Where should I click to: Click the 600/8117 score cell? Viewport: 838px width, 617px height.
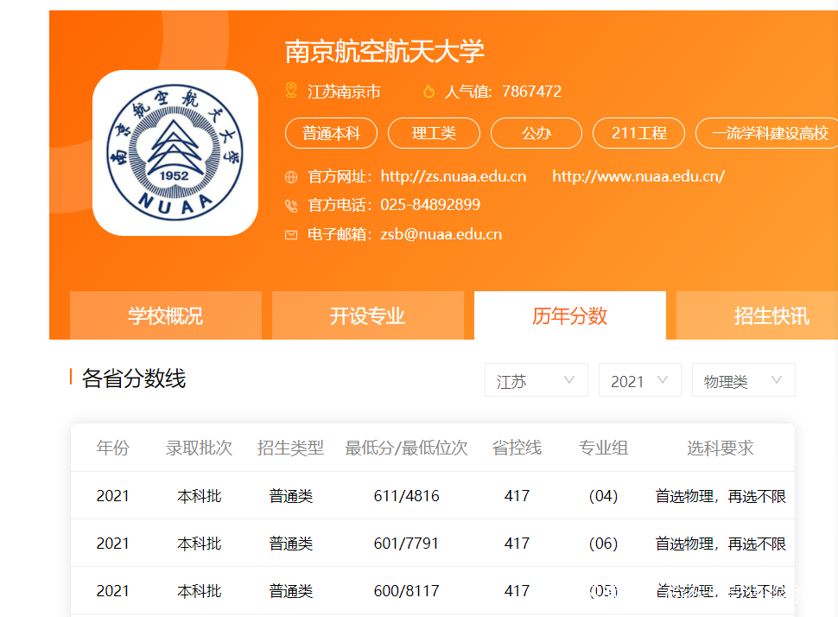click(406, 591)
